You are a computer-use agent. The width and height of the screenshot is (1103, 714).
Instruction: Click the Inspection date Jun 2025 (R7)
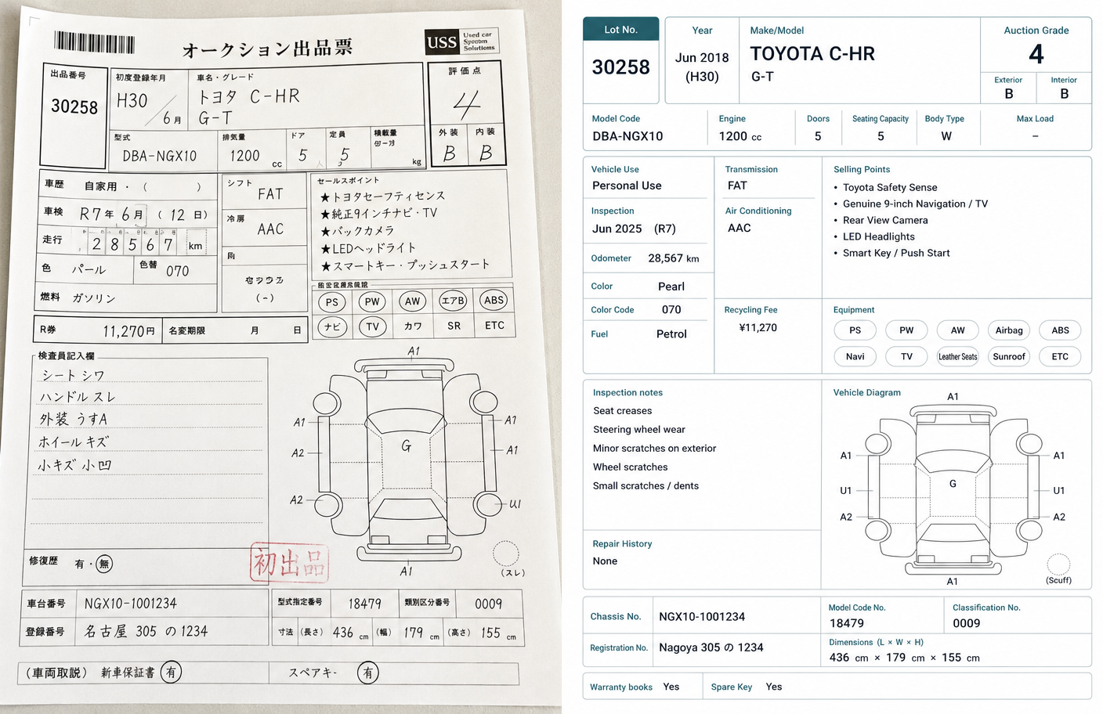[634, 229]
